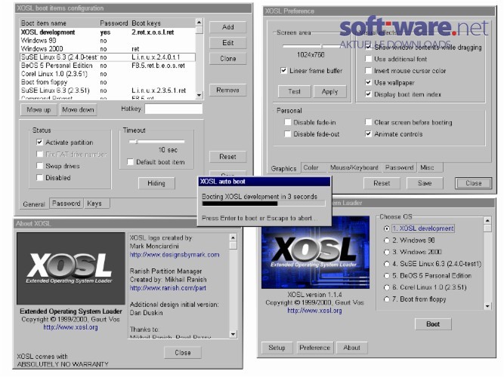Open designsbymark.com link in About
This screenshot has height=377, width=504.
(x=175, y=255)
